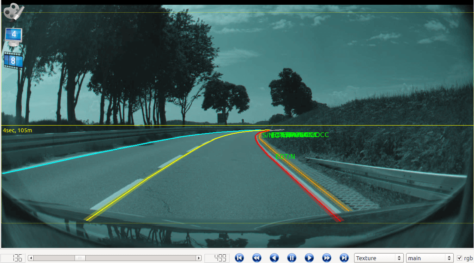Click the slider left arrow
Viewport: 474px width, 263px height.
pos(31,258)
